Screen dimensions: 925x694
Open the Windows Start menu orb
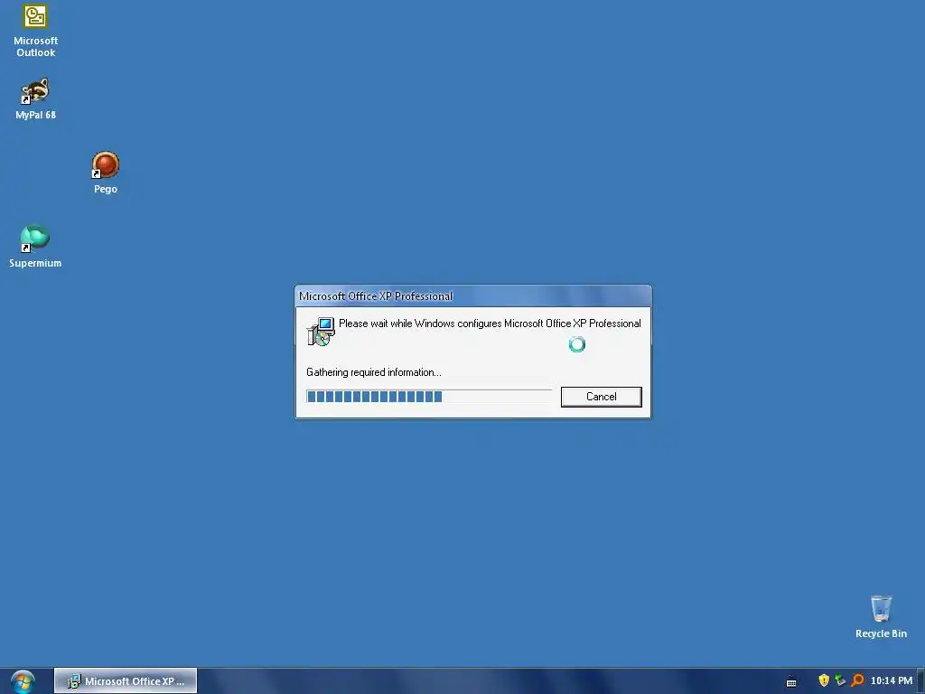tap(23, 681)
